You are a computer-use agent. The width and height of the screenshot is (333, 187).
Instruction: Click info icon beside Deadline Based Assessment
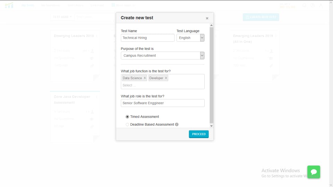(x=177, y=124)
